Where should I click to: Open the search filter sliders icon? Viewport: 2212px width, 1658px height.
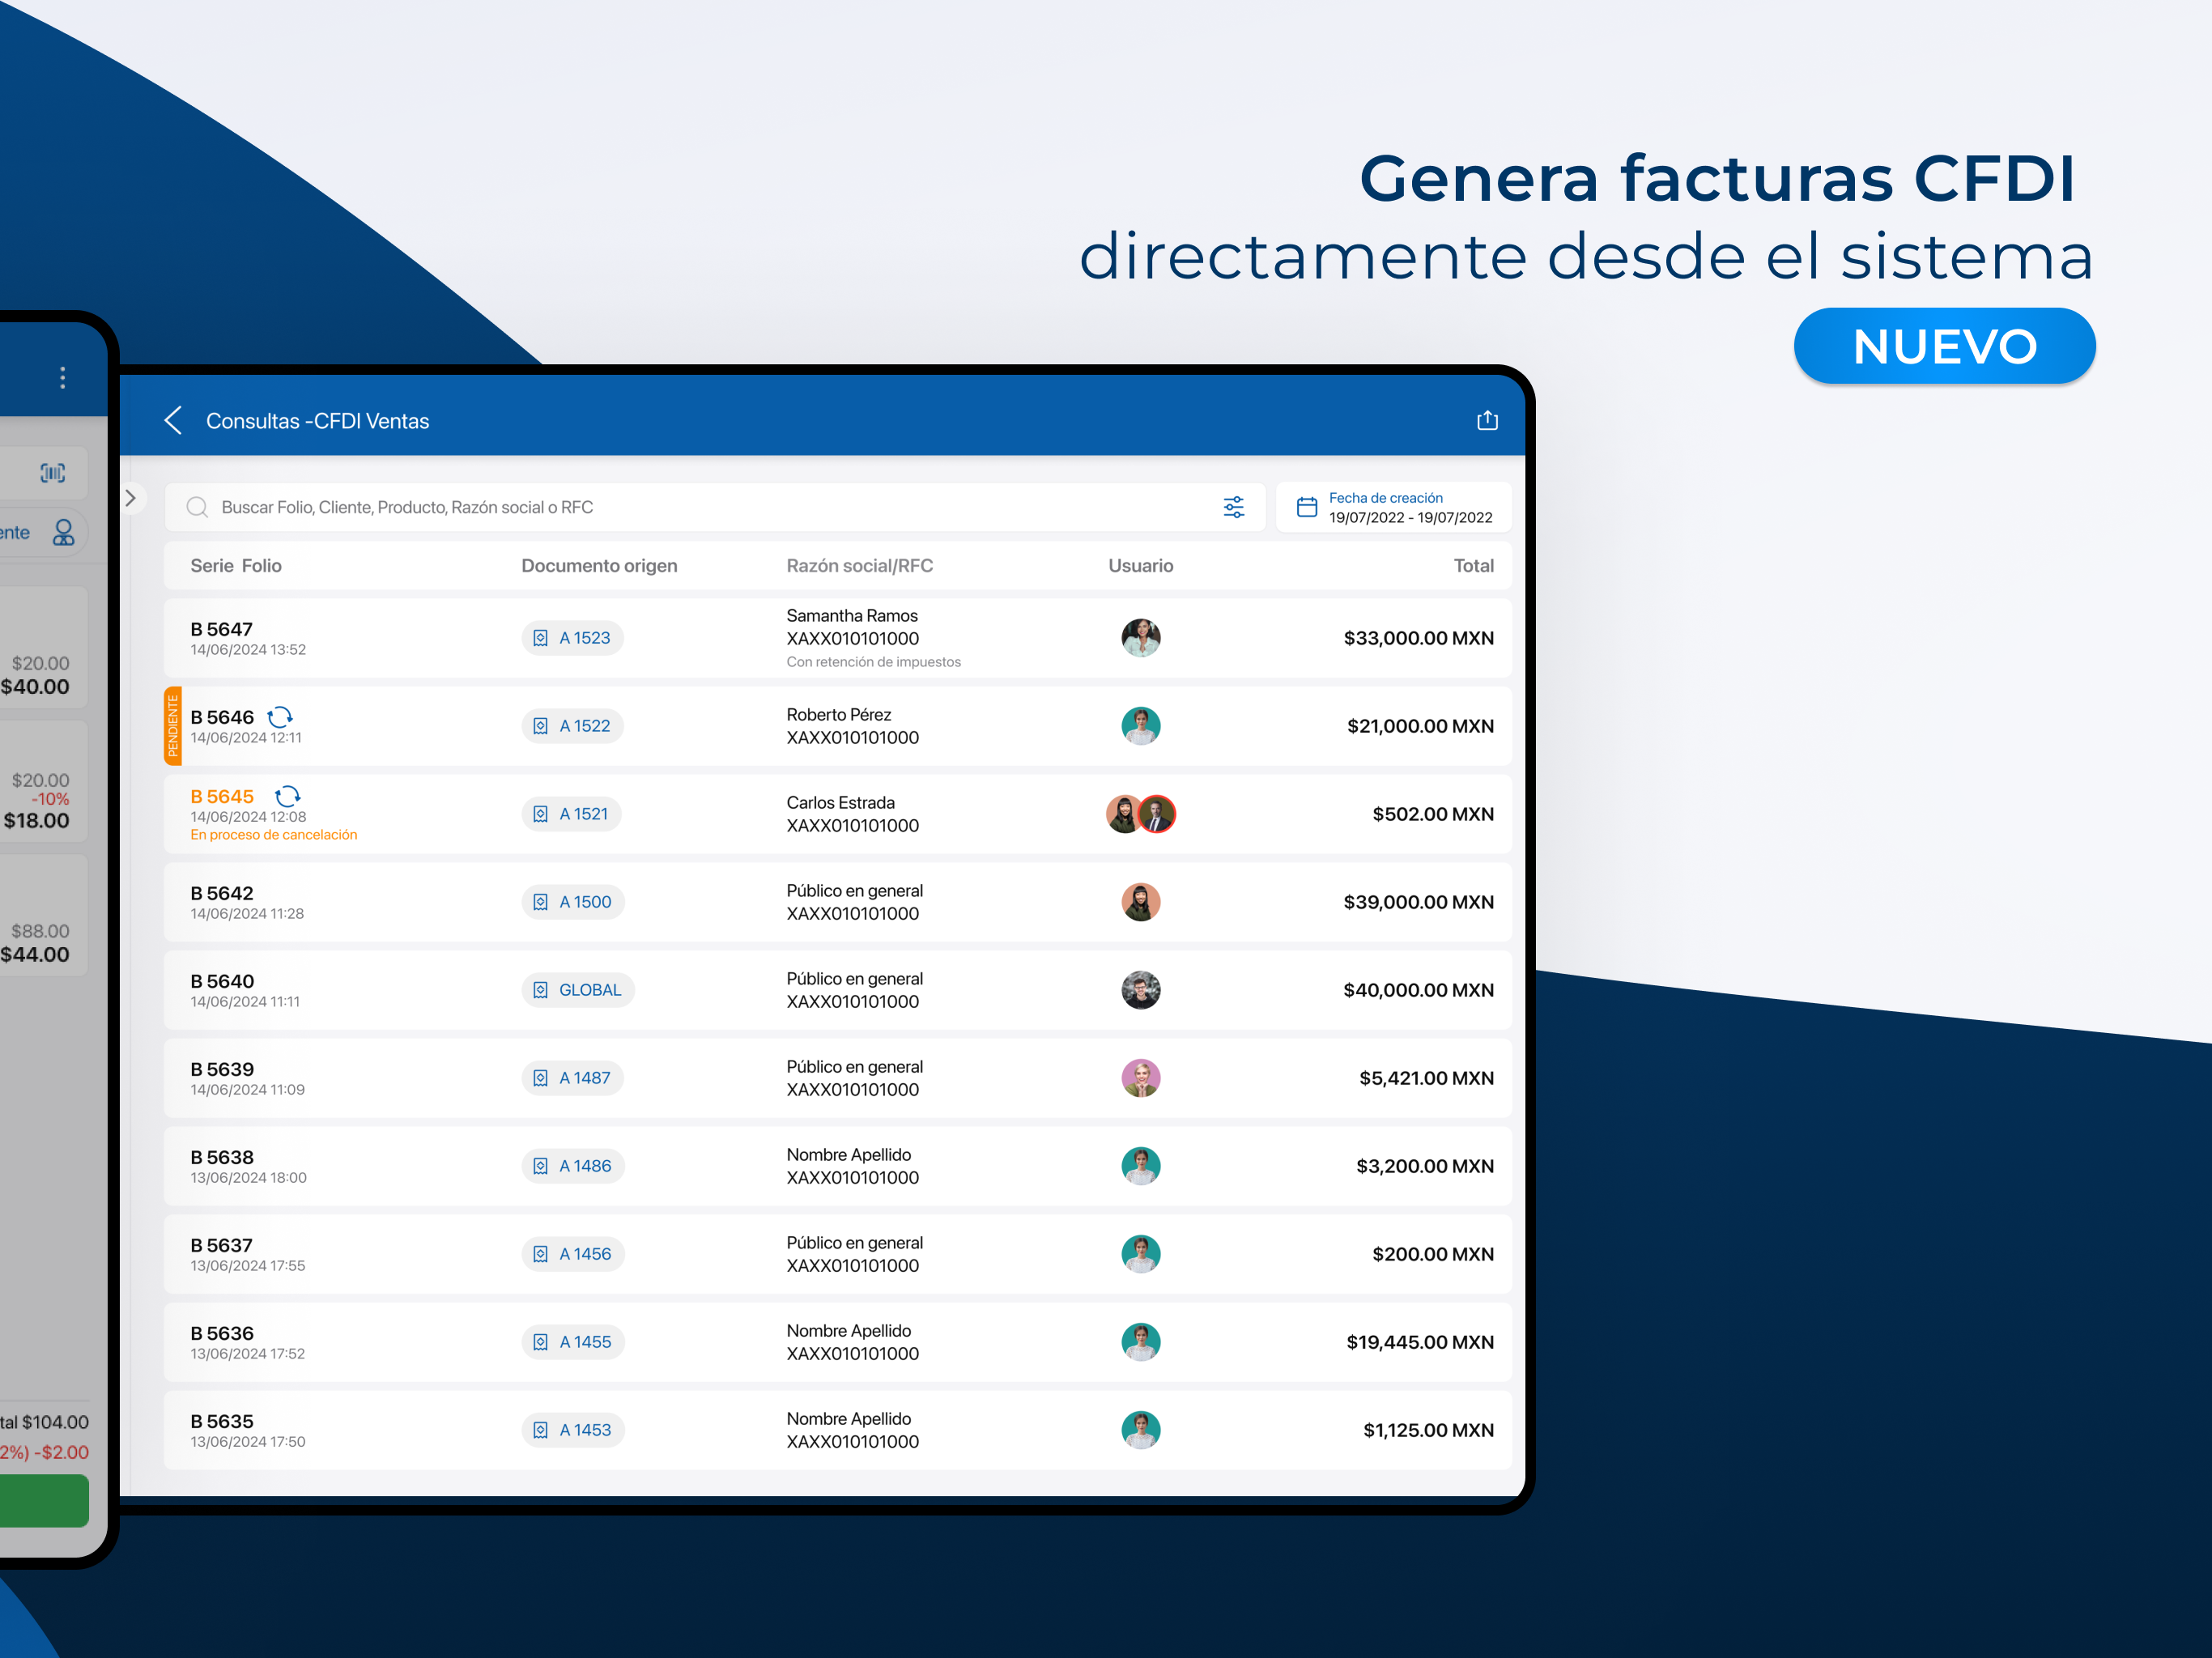1234,507
